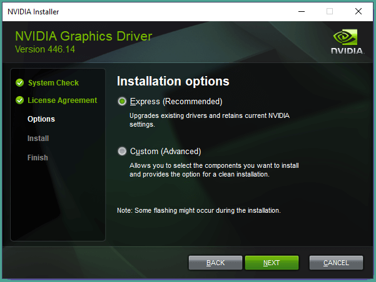Click the Custom option description text
The image size is (376, 282).
click(x=213, y=170)
